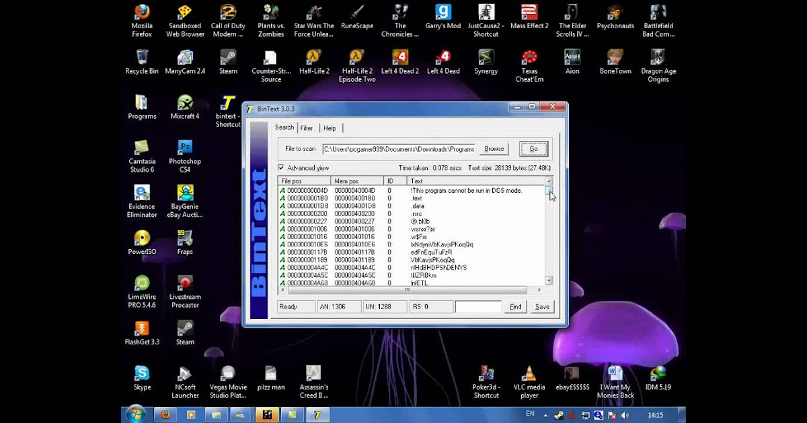The height and width of the screenshot is (423, 807).
Task: Click the Save button in BinText
Action: coord(542,307)
